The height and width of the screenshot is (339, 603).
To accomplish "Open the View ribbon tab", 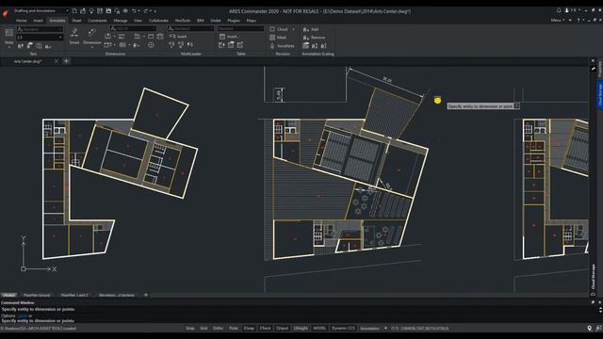I will [x=139, y=21].
